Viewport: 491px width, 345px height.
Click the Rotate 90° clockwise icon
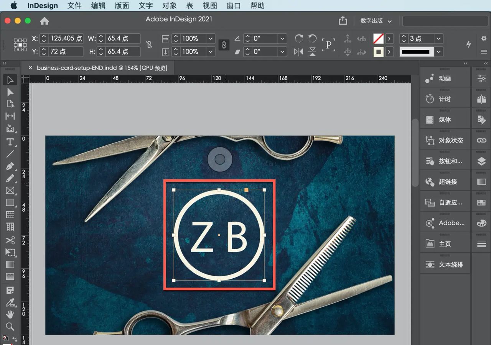click(299, 38)
